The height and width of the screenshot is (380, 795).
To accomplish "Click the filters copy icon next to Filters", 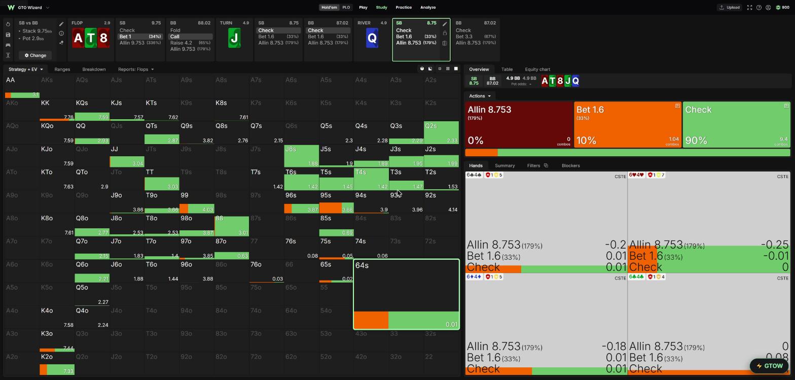I will point(546,165).
